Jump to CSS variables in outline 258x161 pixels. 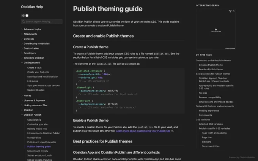[203, 119]
